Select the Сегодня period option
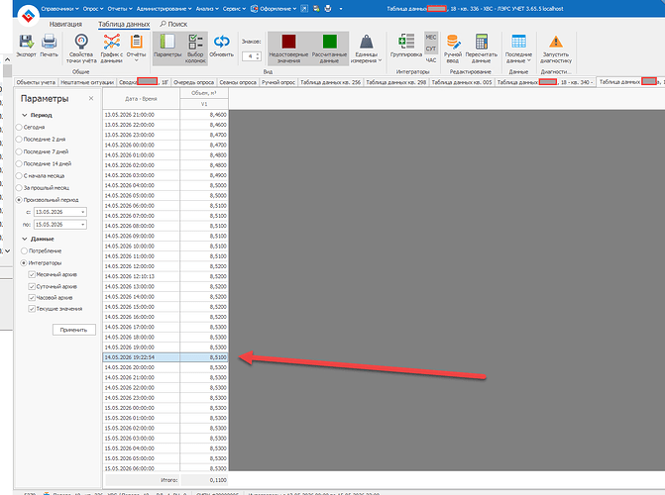665x495 pixels. point(19,127)
